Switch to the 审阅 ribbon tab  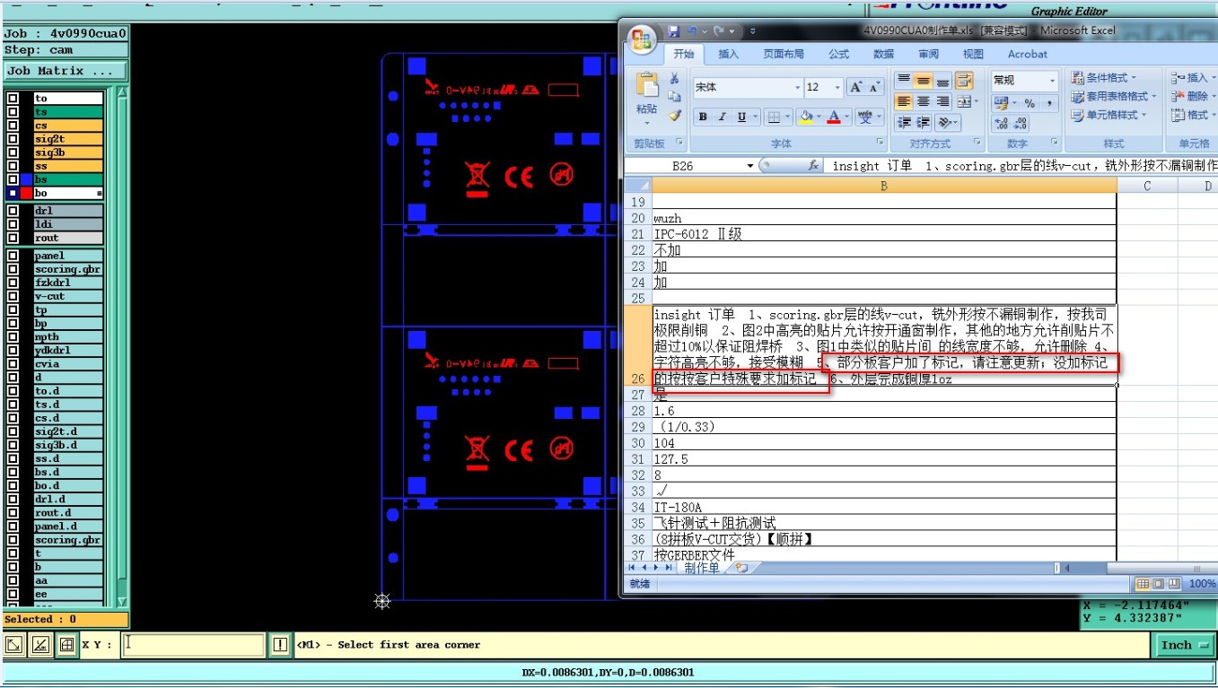[x=929, y=55]
